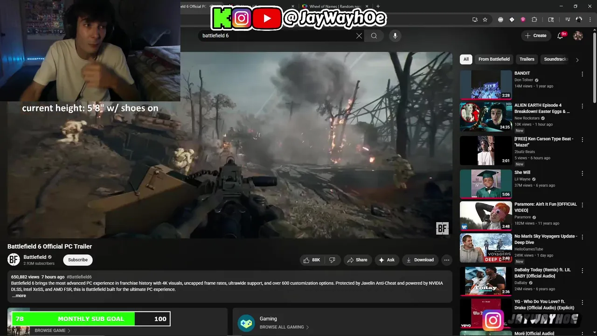Open BROWSE ALL GAMING chevron link
This screenshot has height=336, width=597.
[284, 327]
